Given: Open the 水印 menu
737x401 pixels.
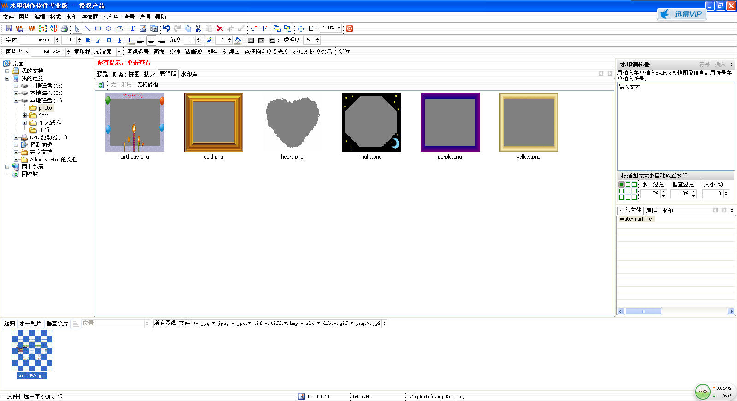Looking at the screenshot, I should click(x=71, y=17).
